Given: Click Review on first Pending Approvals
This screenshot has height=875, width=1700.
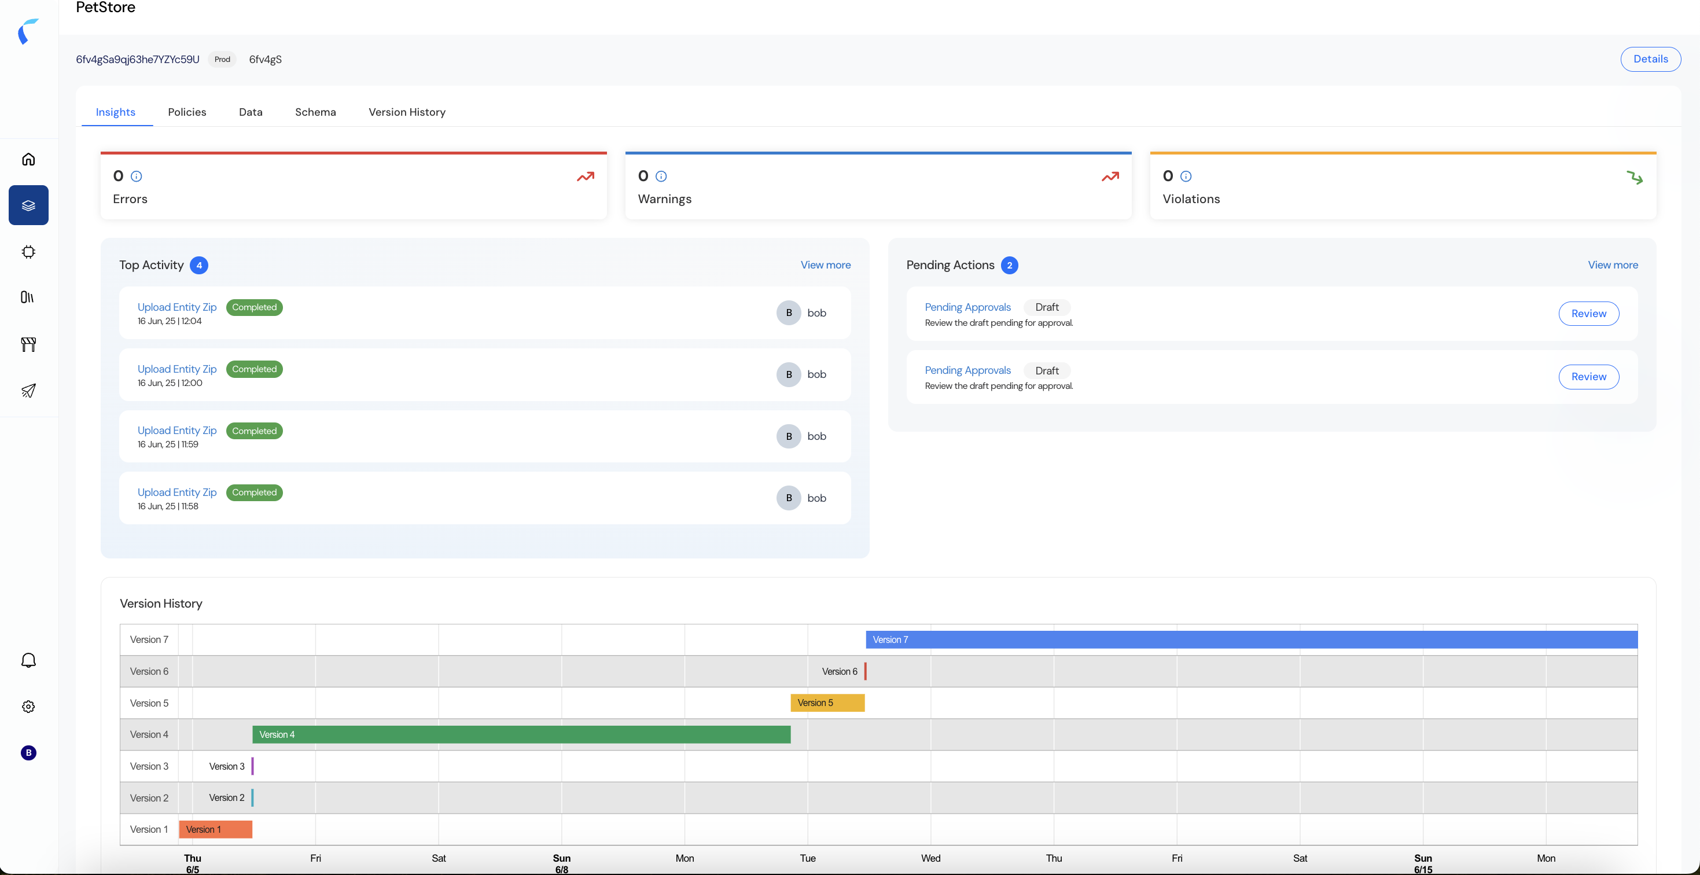Looking at the screenshot, I should (1588, 314).
